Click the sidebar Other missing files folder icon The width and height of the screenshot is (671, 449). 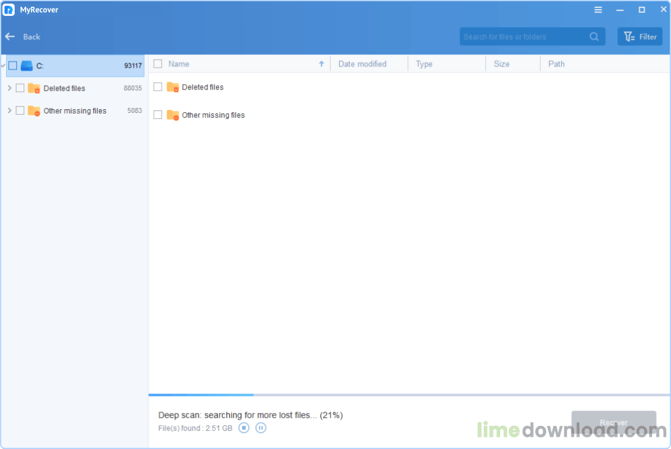(x=34, y=111)
